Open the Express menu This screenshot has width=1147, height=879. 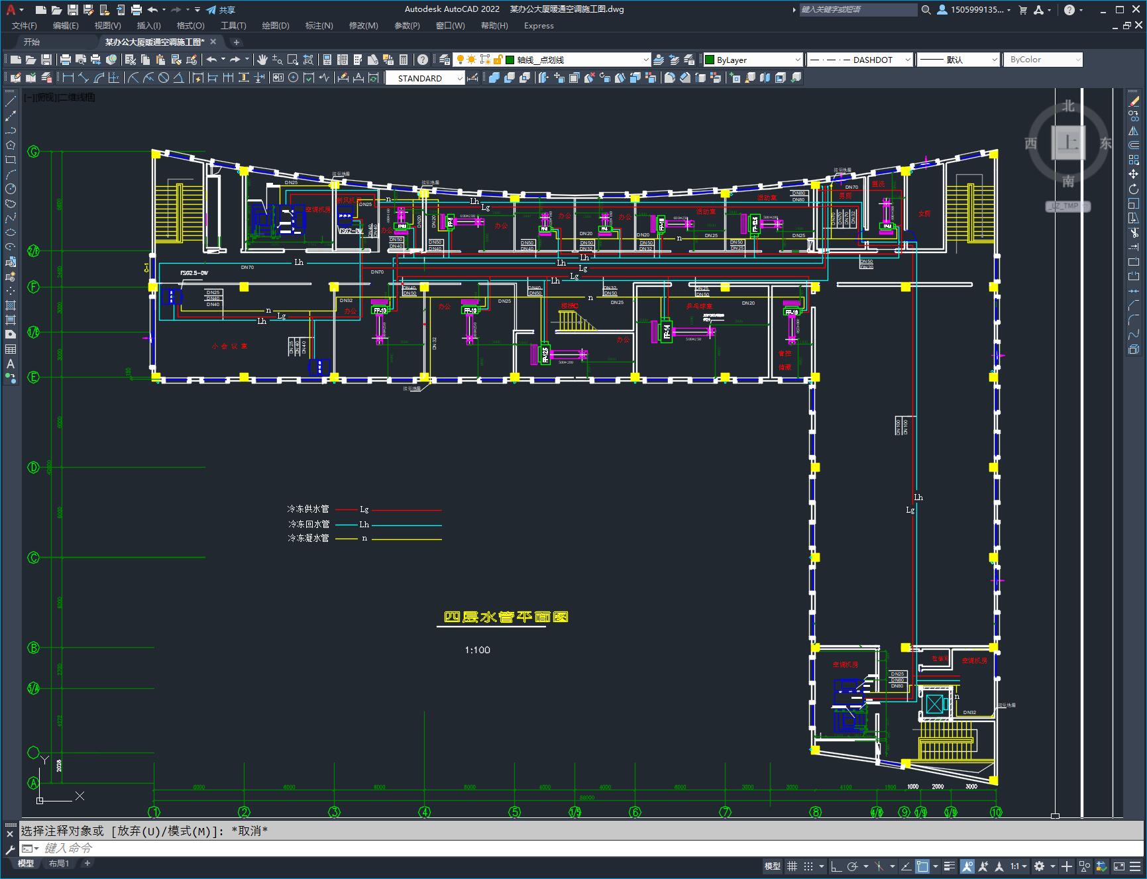[x=539, y=26]
